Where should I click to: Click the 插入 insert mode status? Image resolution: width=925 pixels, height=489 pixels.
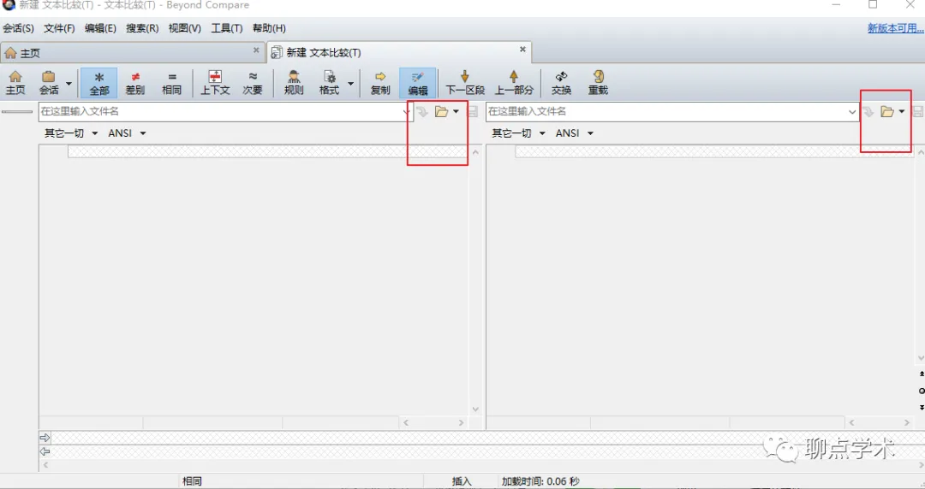click(462, 481)
